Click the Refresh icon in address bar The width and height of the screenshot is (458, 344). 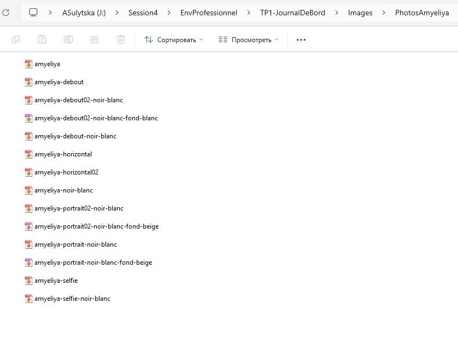click(6, 12)
